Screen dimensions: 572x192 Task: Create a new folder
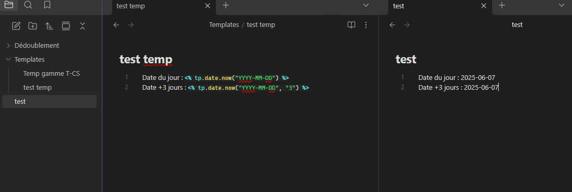[33, 26]
